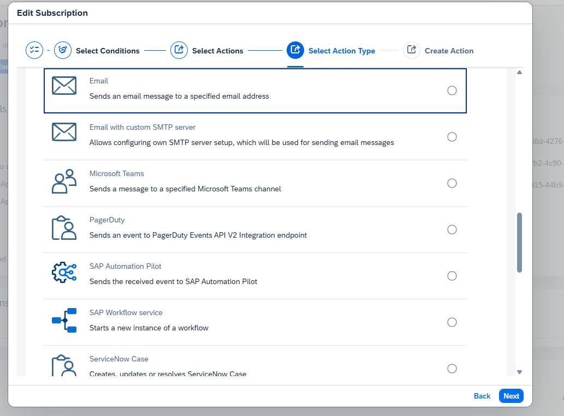Click the Select Conditions step icon

(63, 50)
